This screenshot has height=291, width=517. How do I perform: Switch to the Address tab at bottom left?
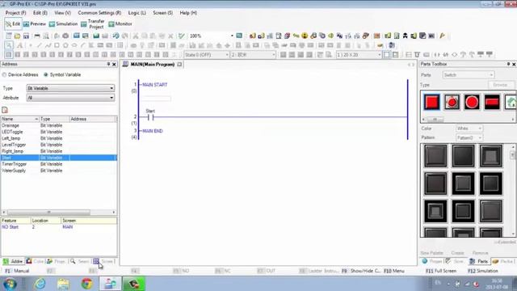point(13,261)
